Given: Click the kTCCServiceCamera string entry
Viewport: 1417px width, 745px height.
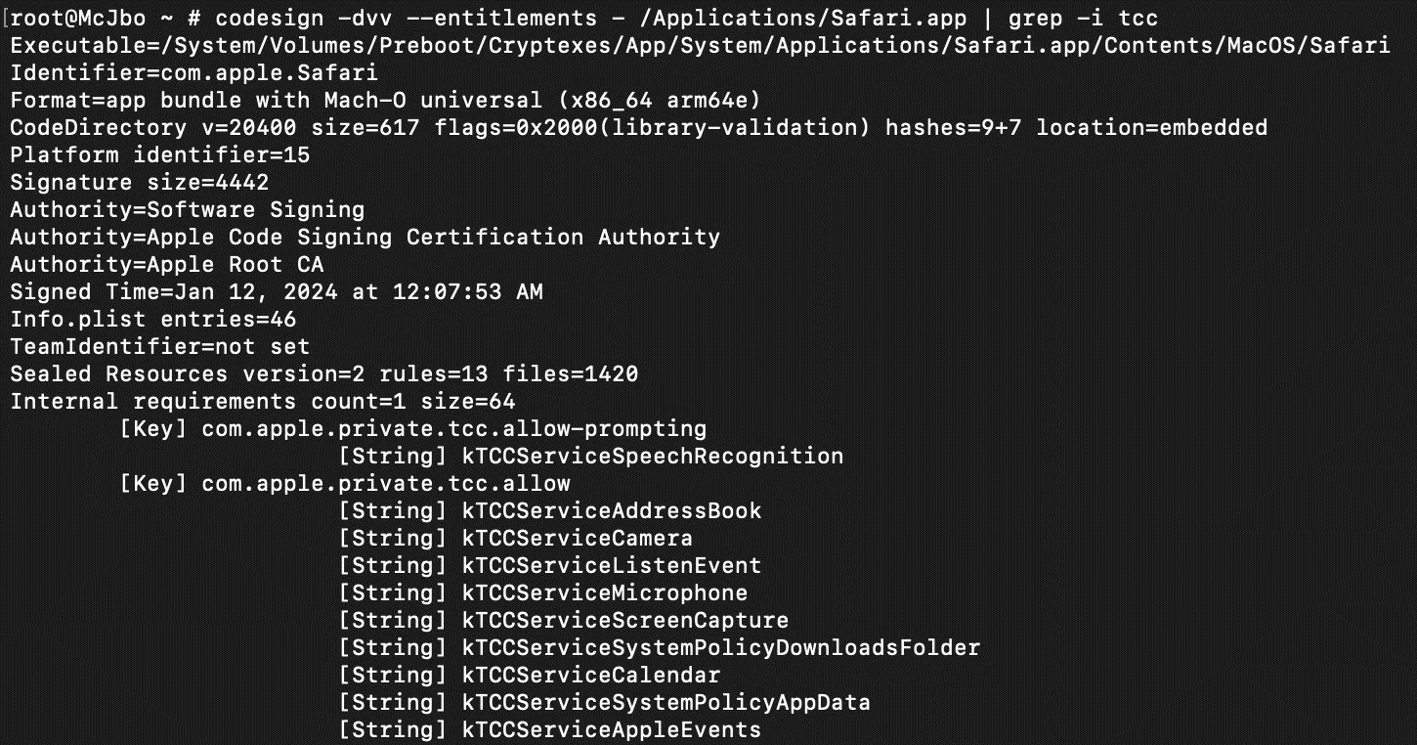Looking at the screenshot, I should [577, 539].
